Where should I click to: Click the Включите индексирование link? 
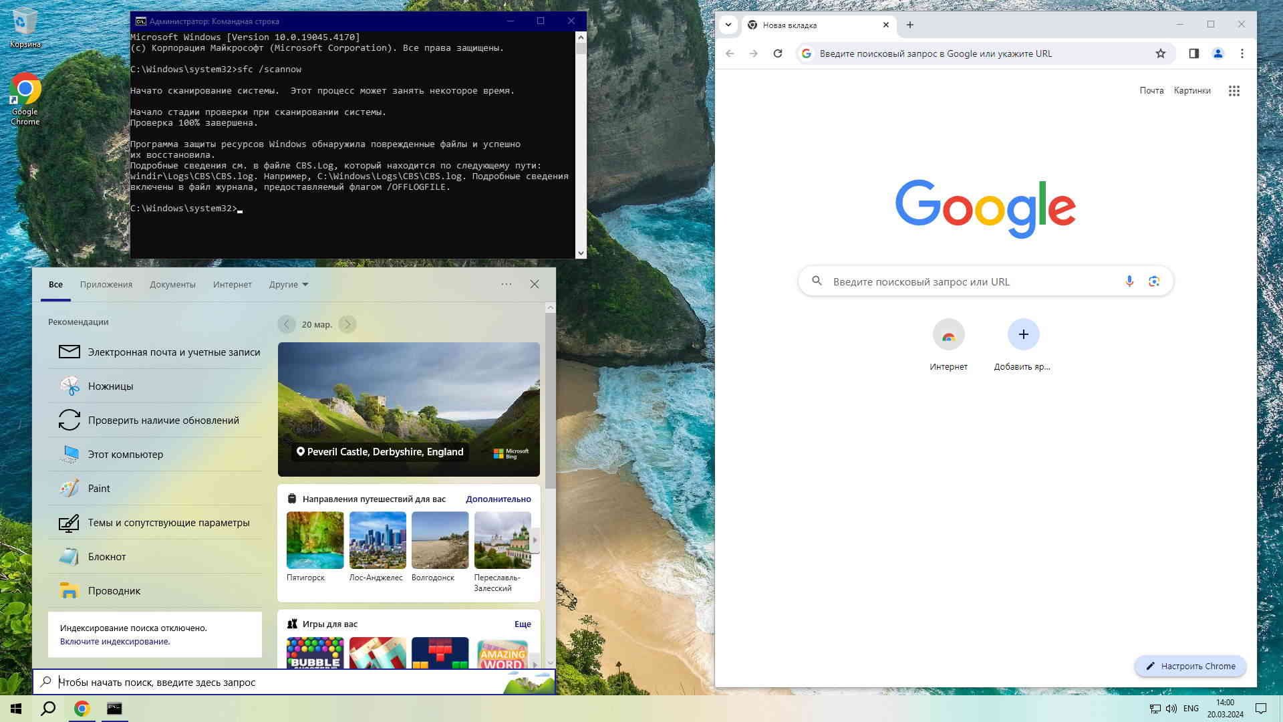pyautogui.click(x=114, y=641)
